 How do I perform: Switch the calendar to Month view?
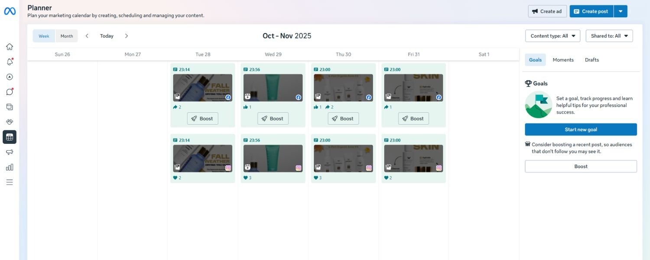[x=66, y=36]
